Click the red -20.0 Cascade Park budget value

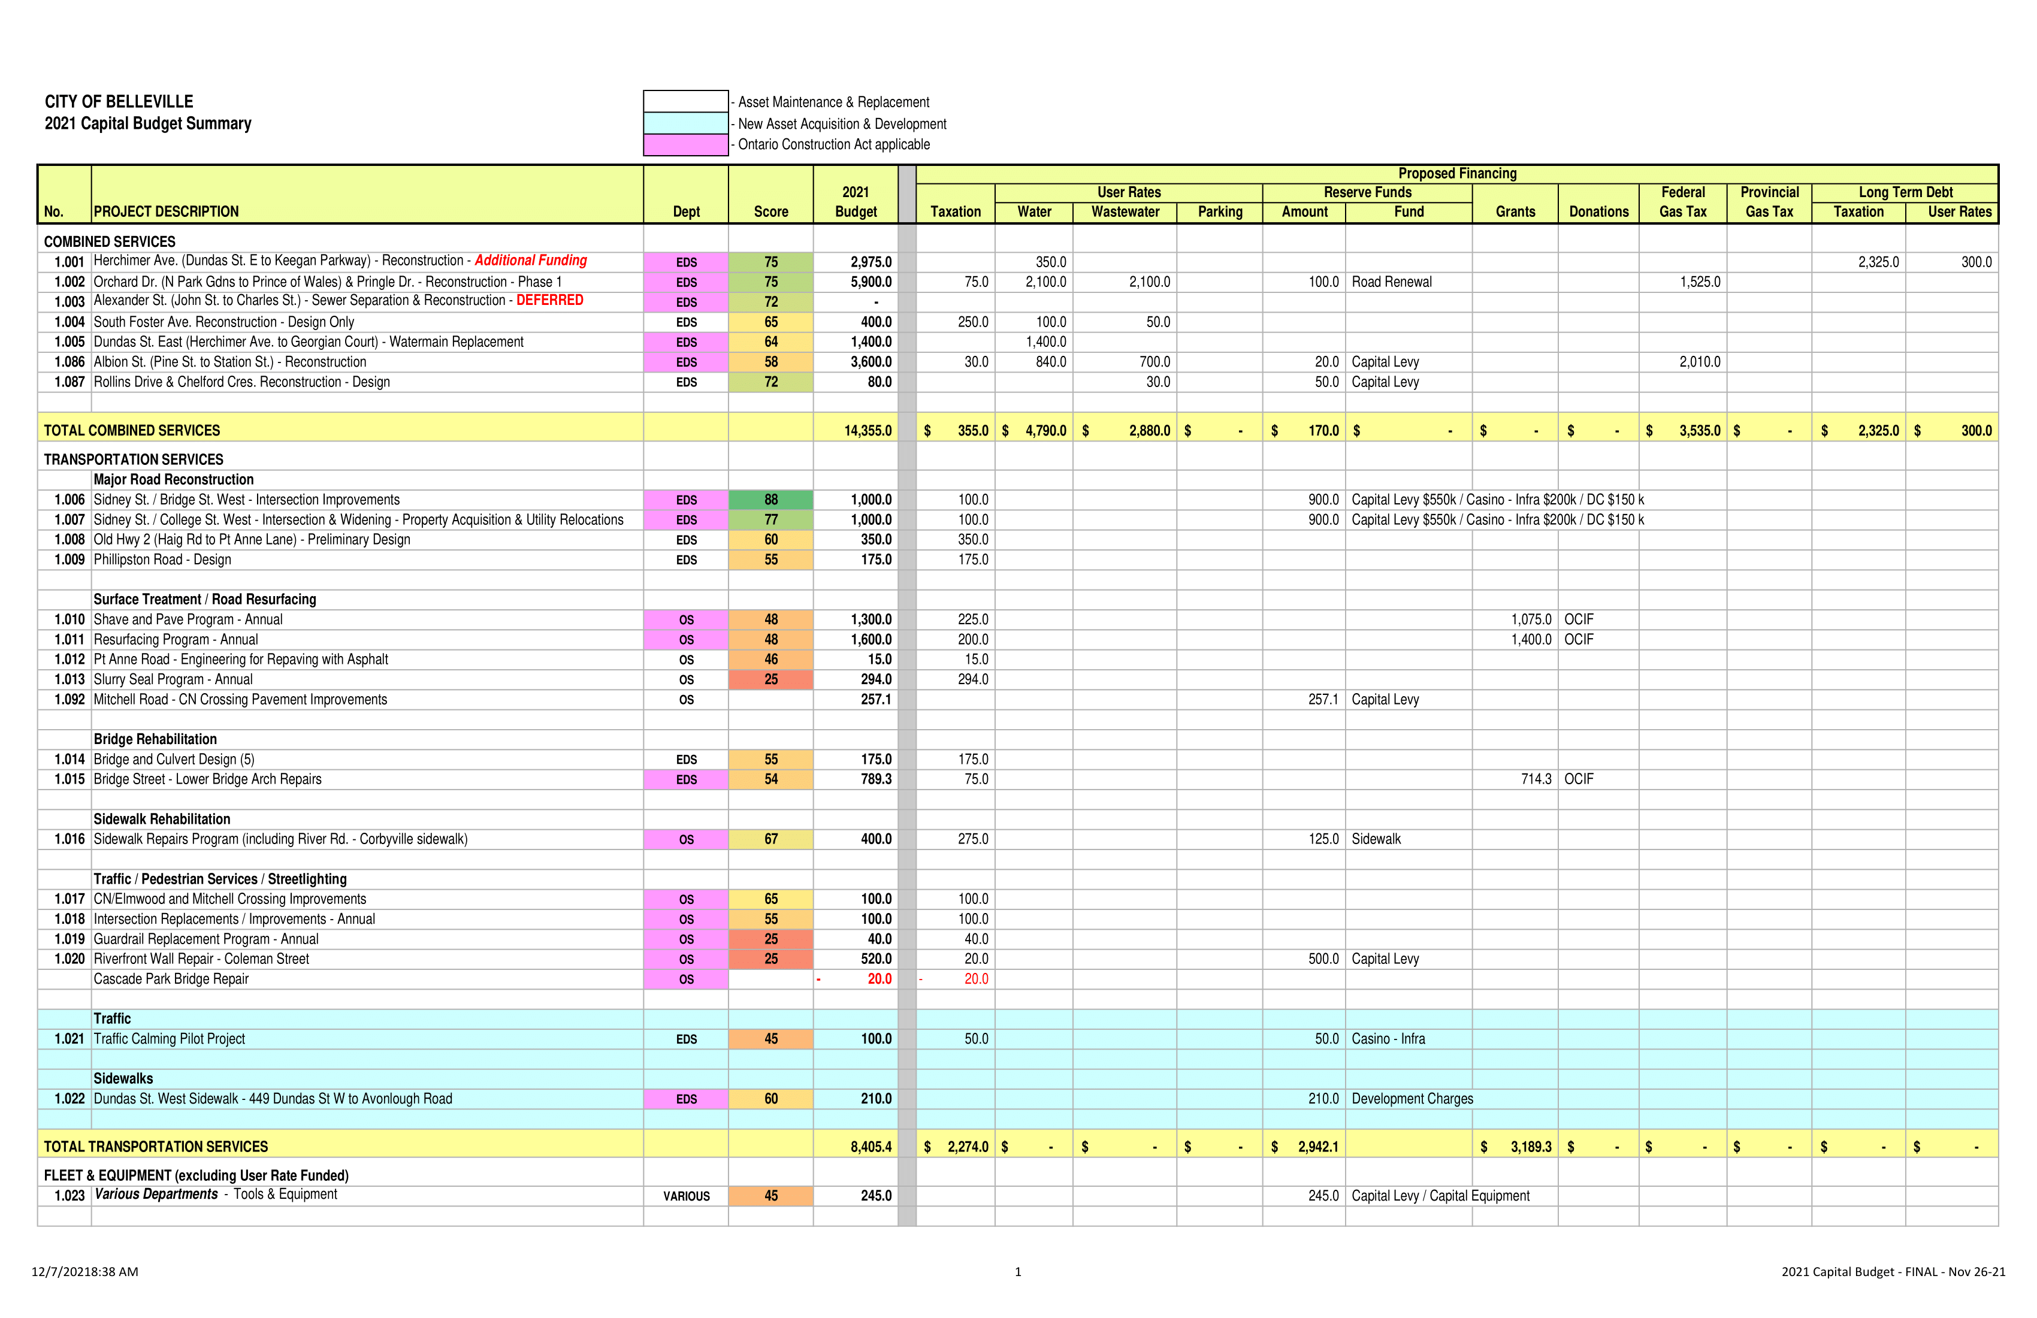(x=856, y=979)
